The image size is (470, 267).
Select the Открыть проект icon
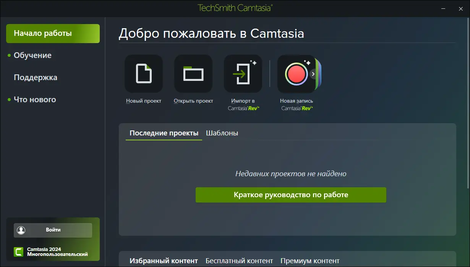(193, 74)
